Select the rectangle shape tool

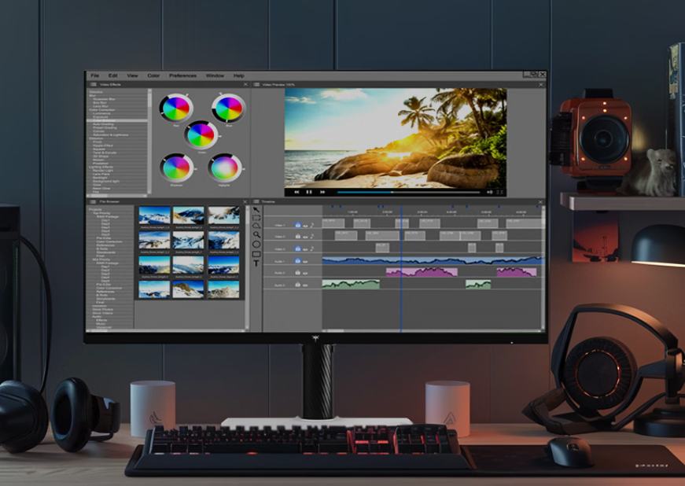tap(256, 254)
